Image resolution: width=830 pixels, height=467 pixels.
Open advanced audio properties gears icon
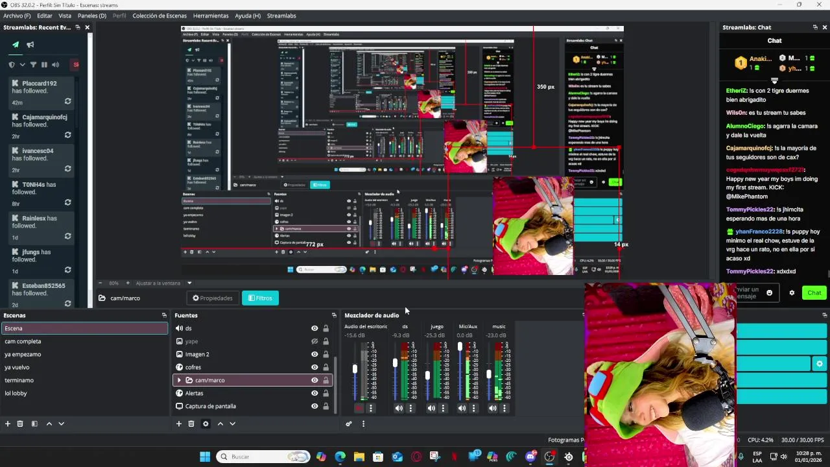(x=349, y=424)
